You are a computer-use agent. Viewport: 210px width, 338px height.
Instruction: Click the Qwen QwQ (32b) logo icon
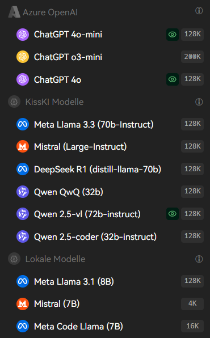click(x=23, y=192)
